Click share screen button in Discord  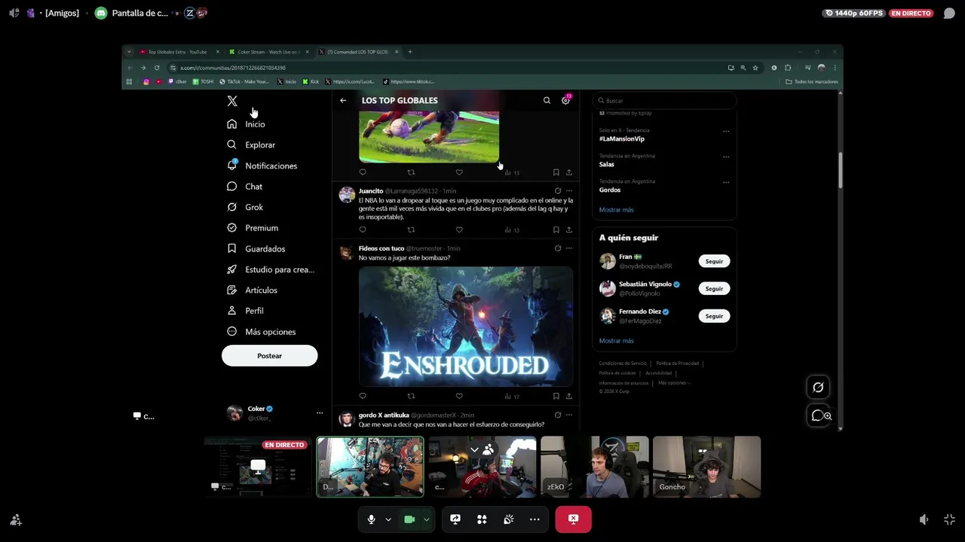point(455,519)
